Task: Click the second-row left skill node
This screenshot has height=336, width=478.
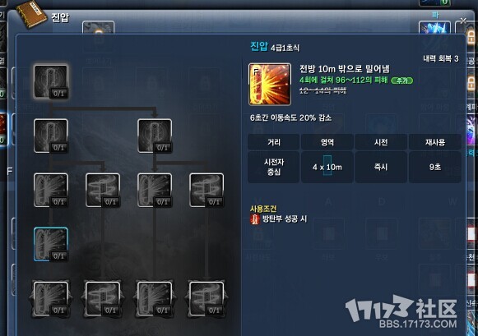Action: tap(51, 136)
